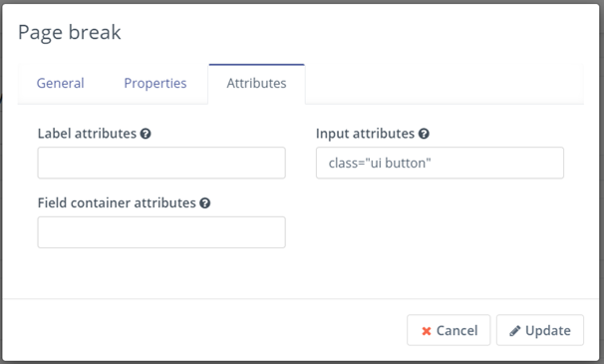The width and height of the screenshot is (604, 364).
Task: Open help for Label attributes
Action: point(146,134)
